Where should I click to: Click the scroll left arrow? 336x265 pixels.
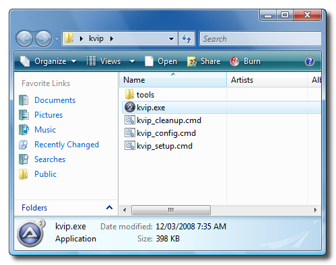[x=125, y=210]
